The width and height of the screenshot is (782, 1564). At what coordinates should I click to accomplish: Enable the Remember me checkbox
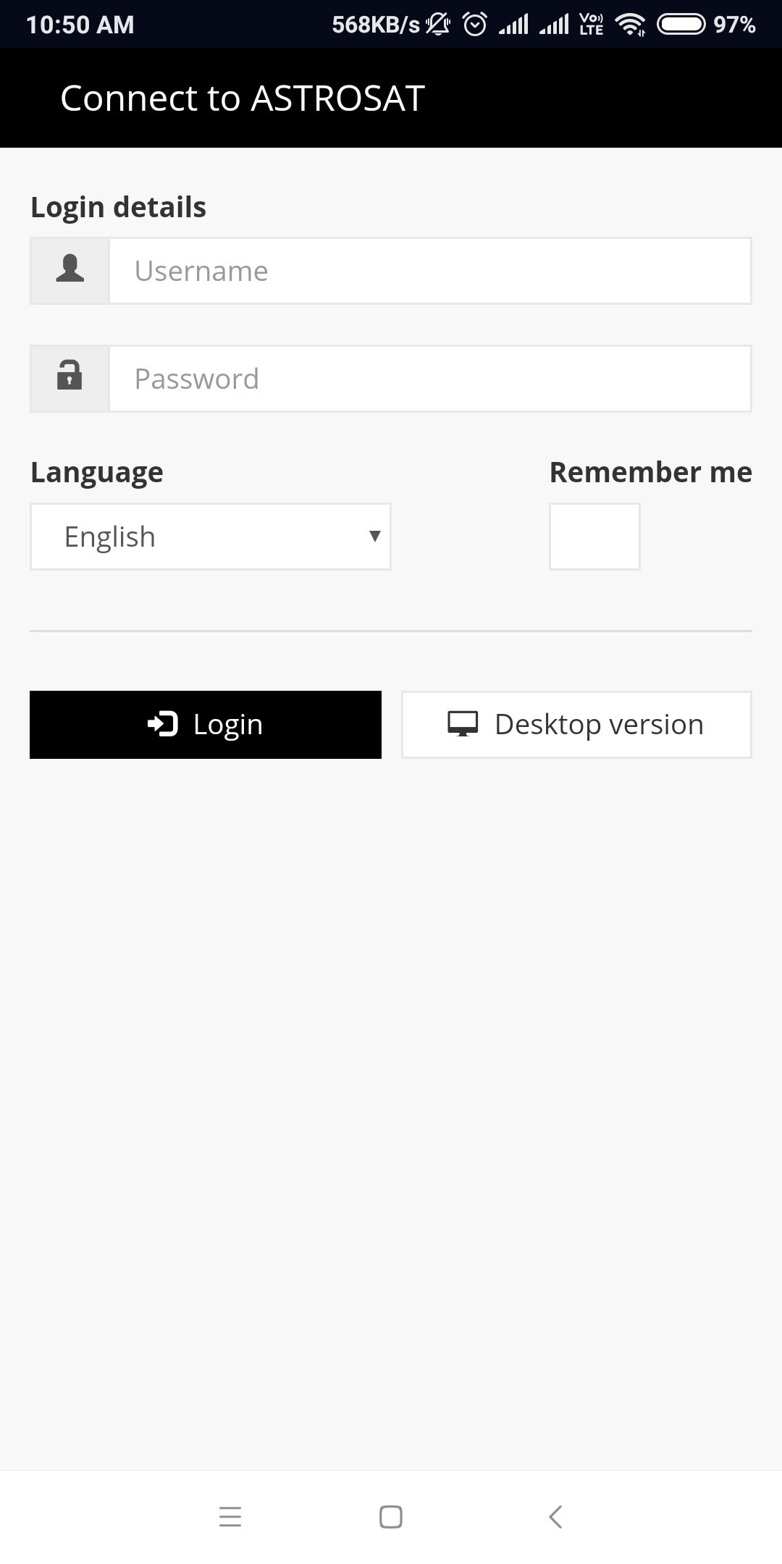click(x=594, y=537)
